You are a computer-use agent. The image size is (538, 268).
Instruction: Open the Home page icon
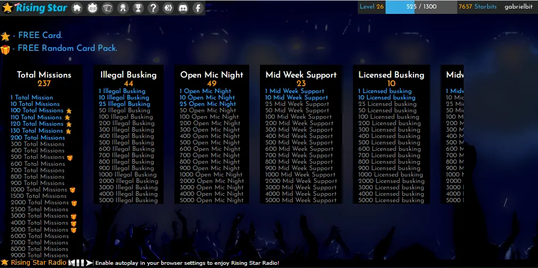77,8
